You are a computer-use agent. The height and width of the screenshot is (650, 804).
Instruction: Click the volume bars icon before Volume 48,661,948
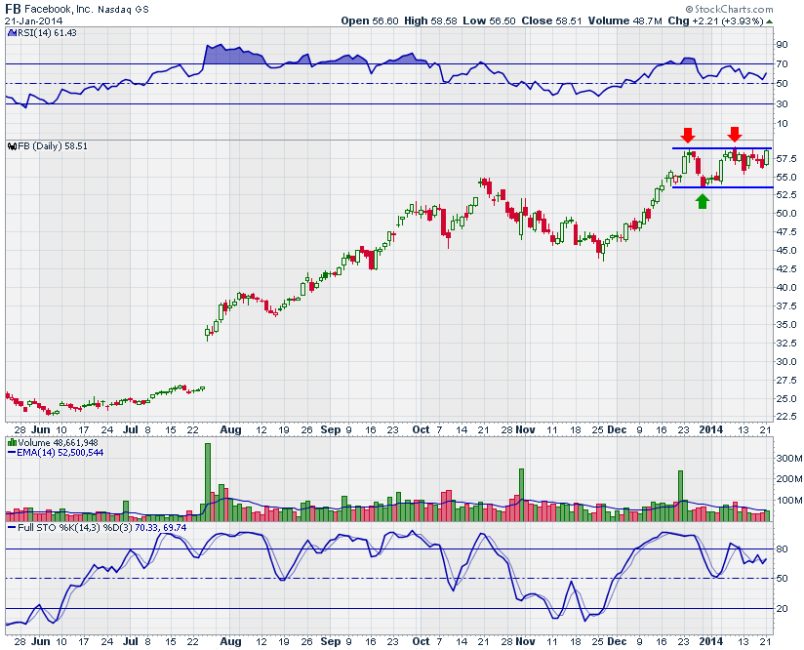point(12,442)
